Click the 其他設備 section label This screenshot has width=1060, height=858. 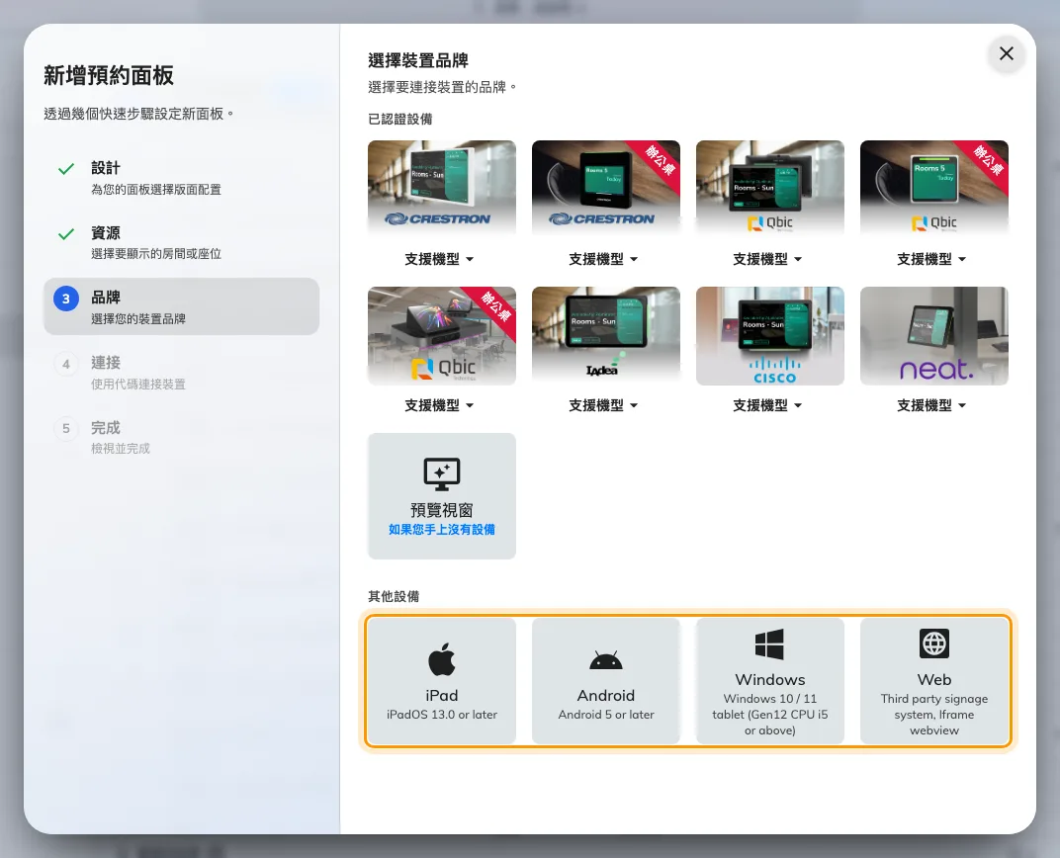tap(394, 596)
